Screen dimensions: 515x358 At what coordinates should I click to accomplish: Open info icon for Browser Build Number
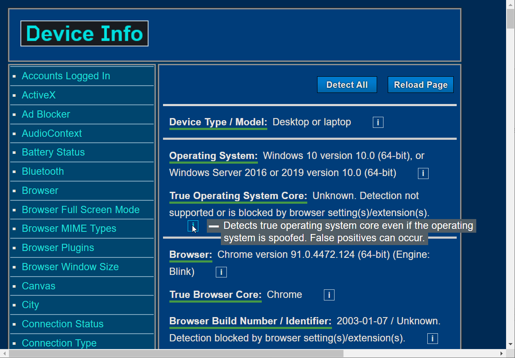click(432, 338)
